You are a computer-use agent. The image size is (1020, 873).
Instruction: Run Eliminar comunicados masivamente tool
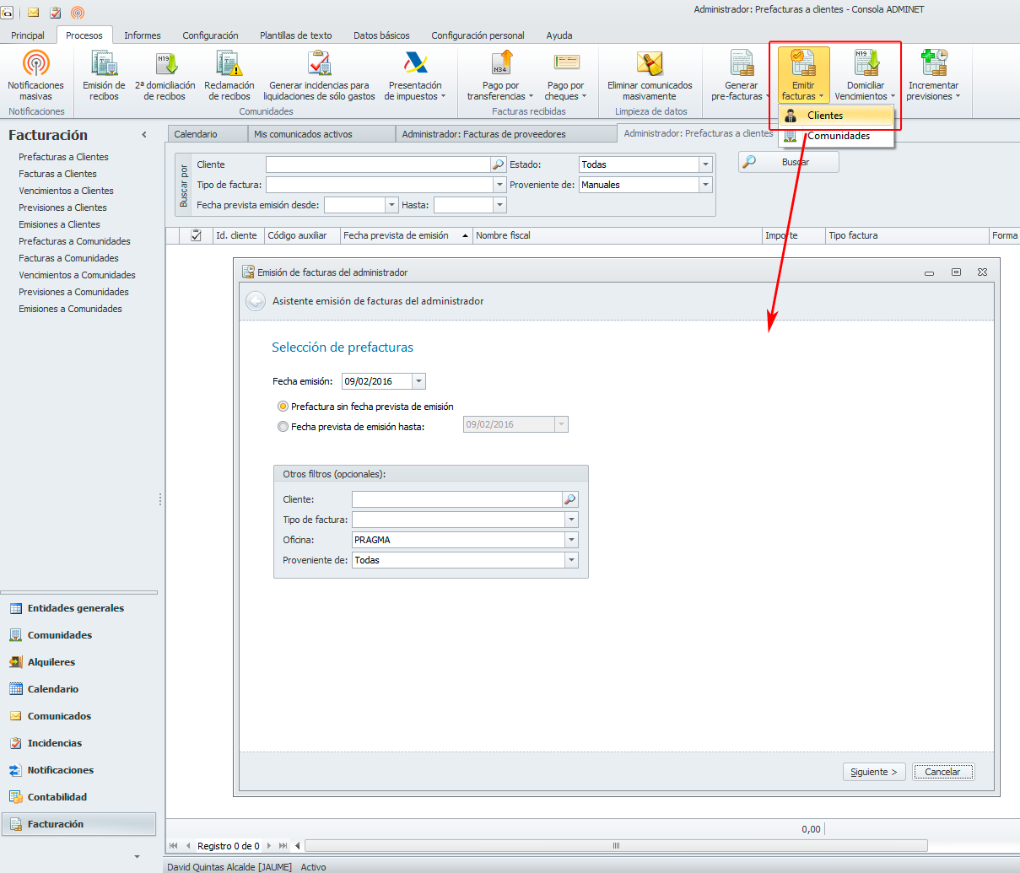[650, 74]
